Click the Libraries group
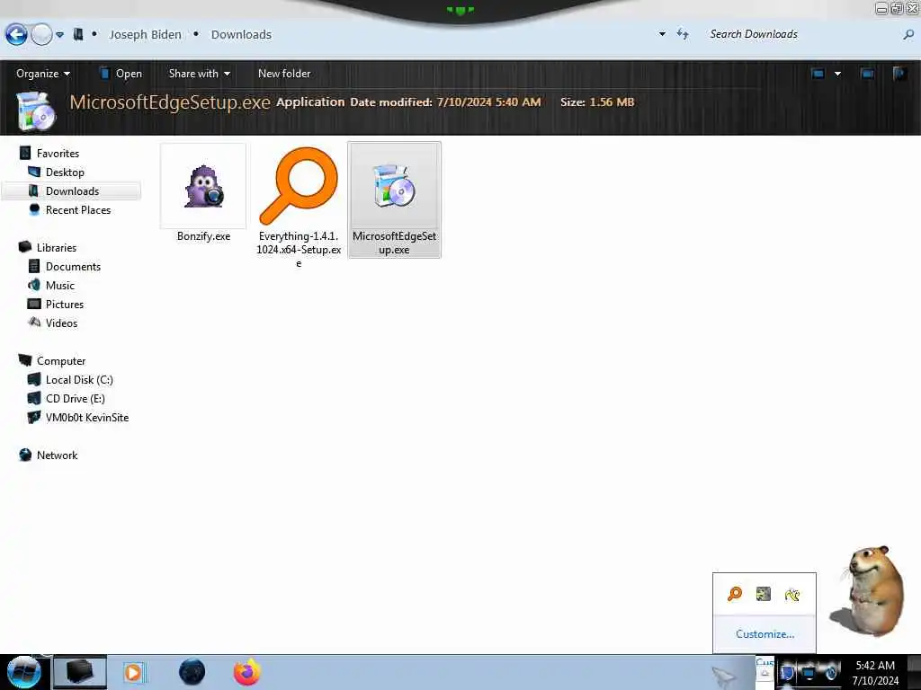The height and width of the screenshot is (690, 921). pyautogui.click(x=57, y=248)
